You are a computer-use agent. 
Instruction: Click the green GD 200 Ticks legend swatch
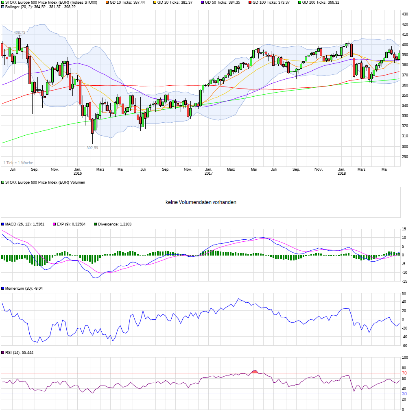(299, 2)
